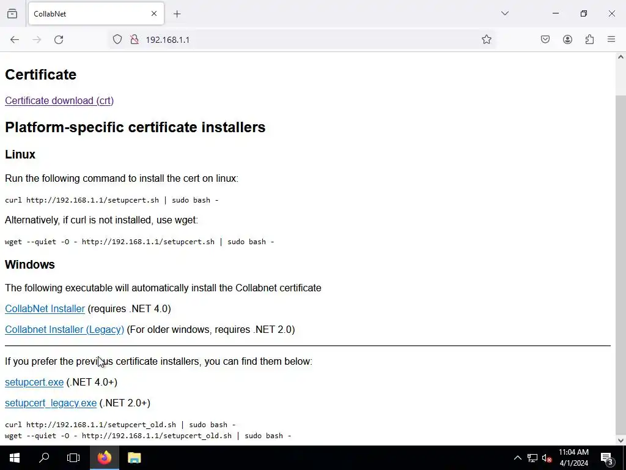Viewport: 626px width, 470px height.
Task: Go back one page with the back arrow
Action: point(15,40)
